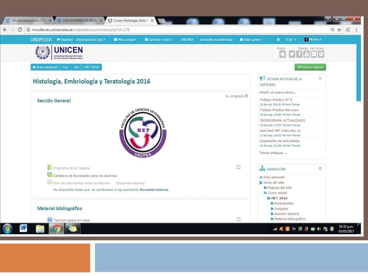The image size is (368, 276).
Task: Click the sitemap icon of Navegación block
Action: tap(262, 169)
